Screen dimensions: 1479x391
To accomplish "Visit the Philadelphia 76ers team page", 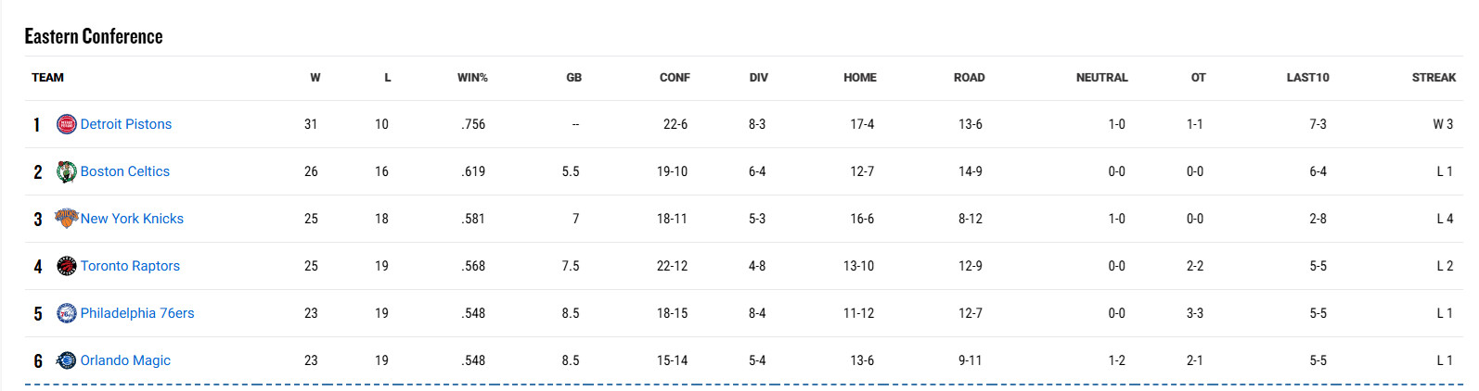I will pyautogui.click(x=137, y=313).
